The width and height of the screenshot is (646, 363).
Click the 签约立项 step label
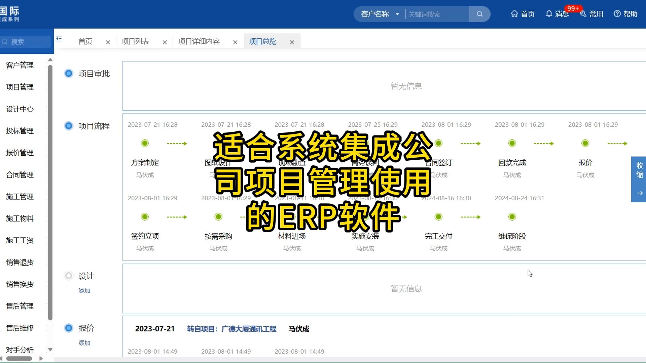point(145,236)
